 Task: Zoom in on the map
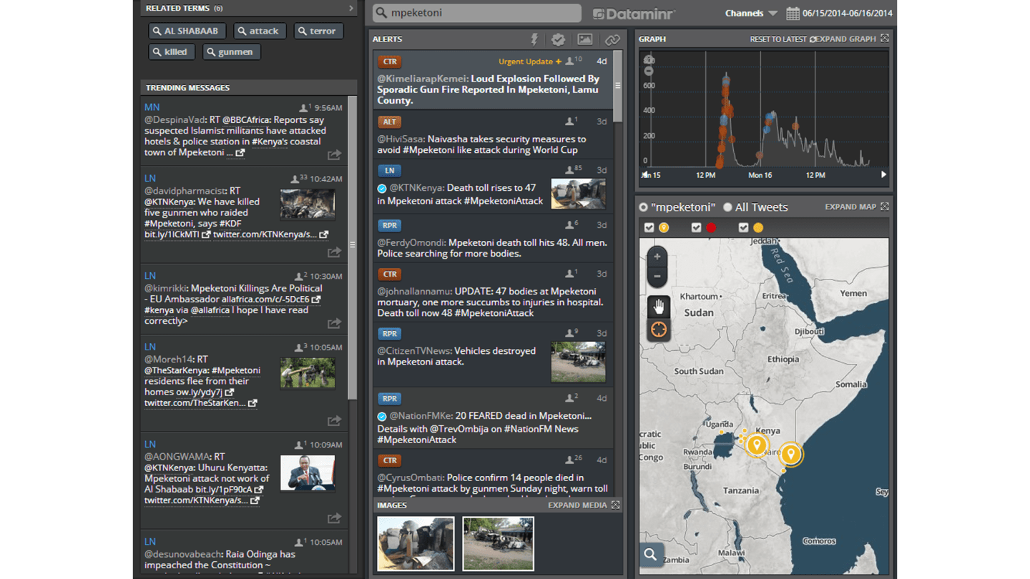(x=657, y=257)
